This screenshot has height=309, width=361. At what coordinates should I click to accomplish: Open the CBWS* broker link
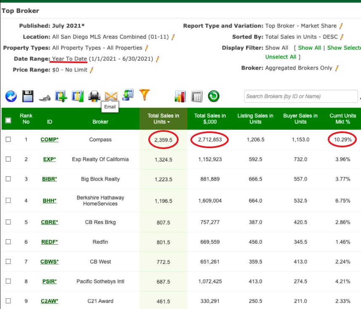pos(50,262)
